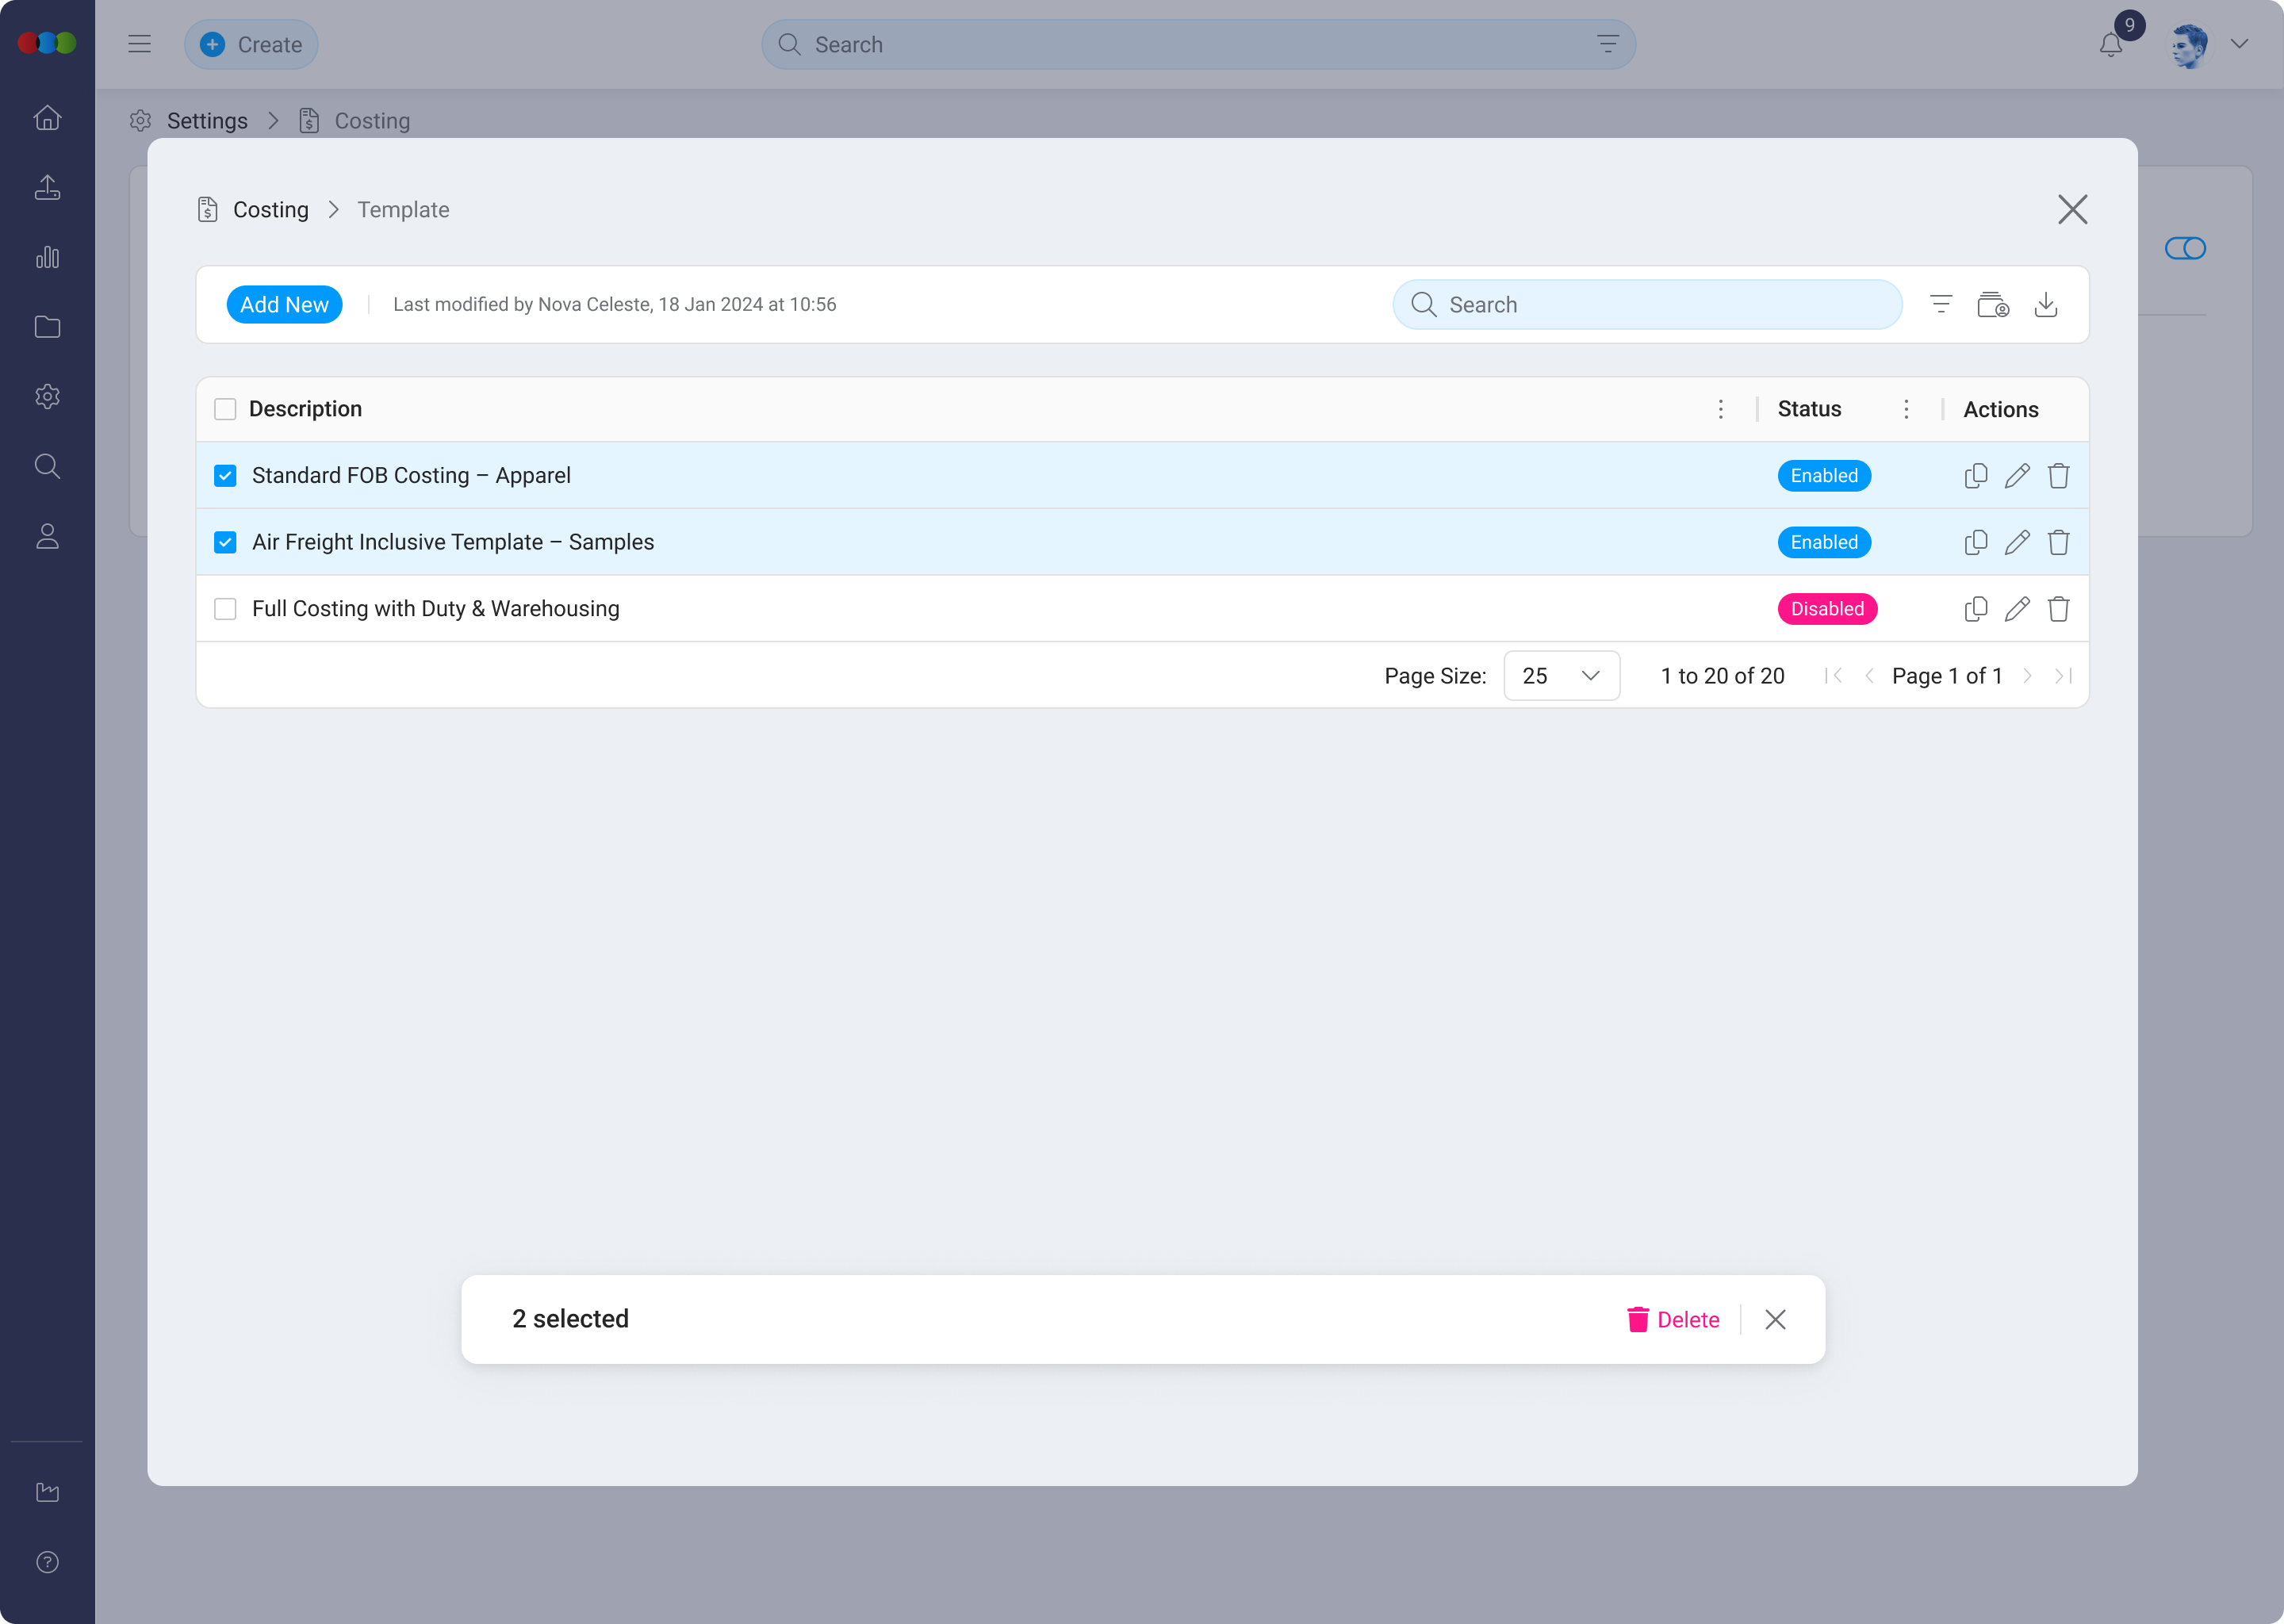
Task: Delete Full Costing with Duty via trash icon
Action: click(x=2058, y=608)
